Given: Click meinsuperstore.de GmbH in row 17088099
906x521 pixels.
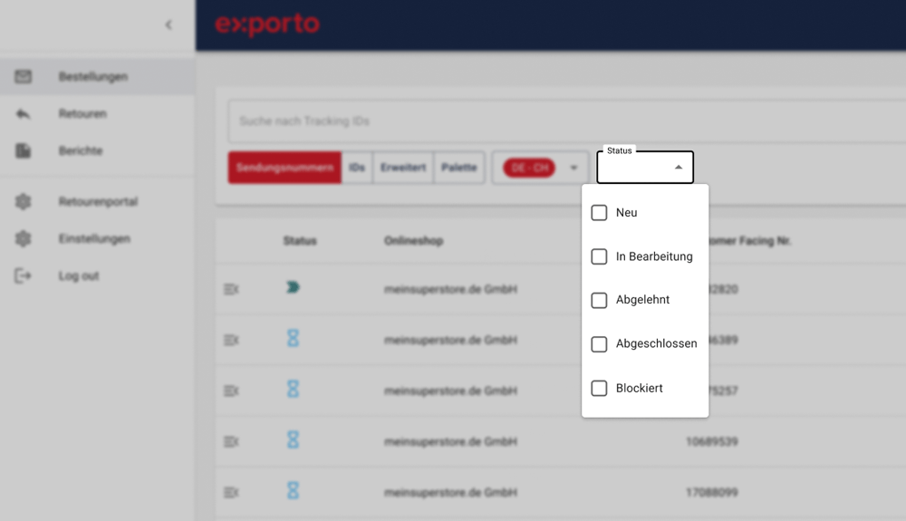Looking at the screenshot, I should pyautogui.click(x=450, y=493).
